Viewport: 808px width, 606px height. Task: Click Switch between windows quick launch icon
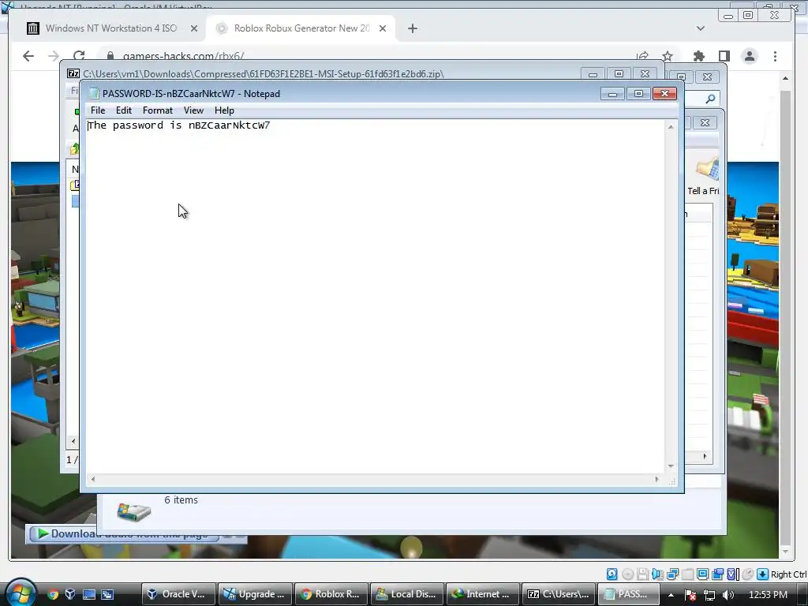[x=107, y=594]
